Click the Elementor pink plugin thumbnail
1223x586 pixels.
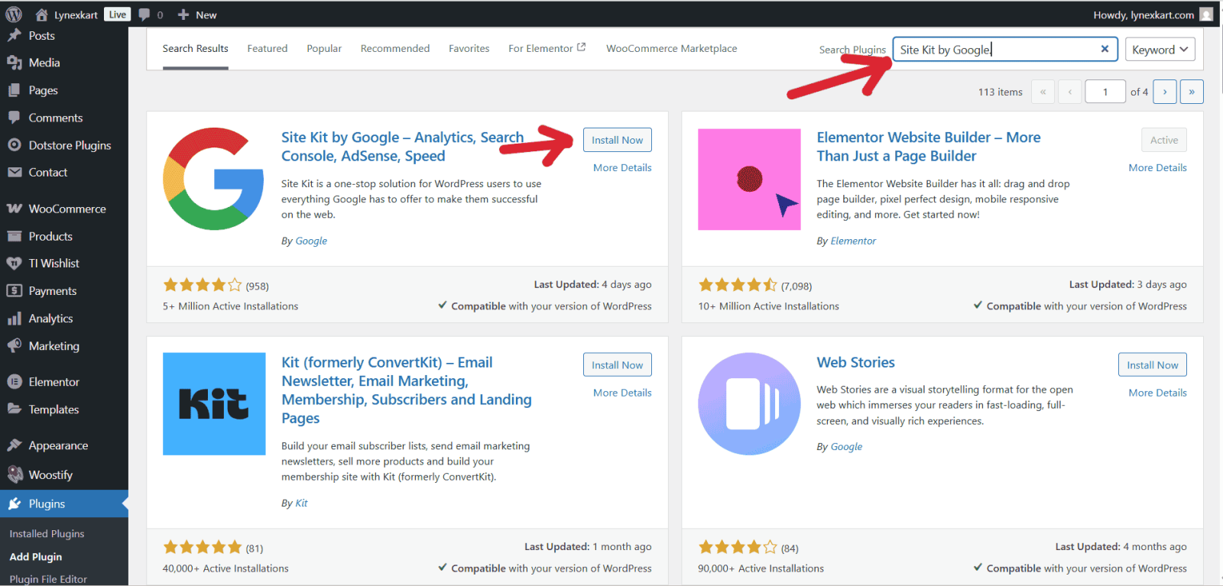[x=749, y=179]
